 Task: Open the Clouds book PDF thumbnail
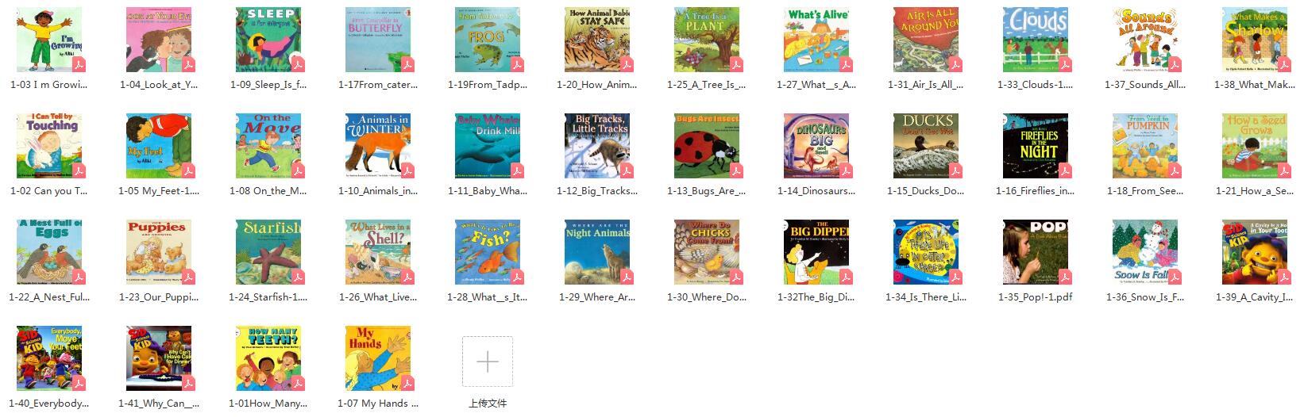click(1036, 40)
